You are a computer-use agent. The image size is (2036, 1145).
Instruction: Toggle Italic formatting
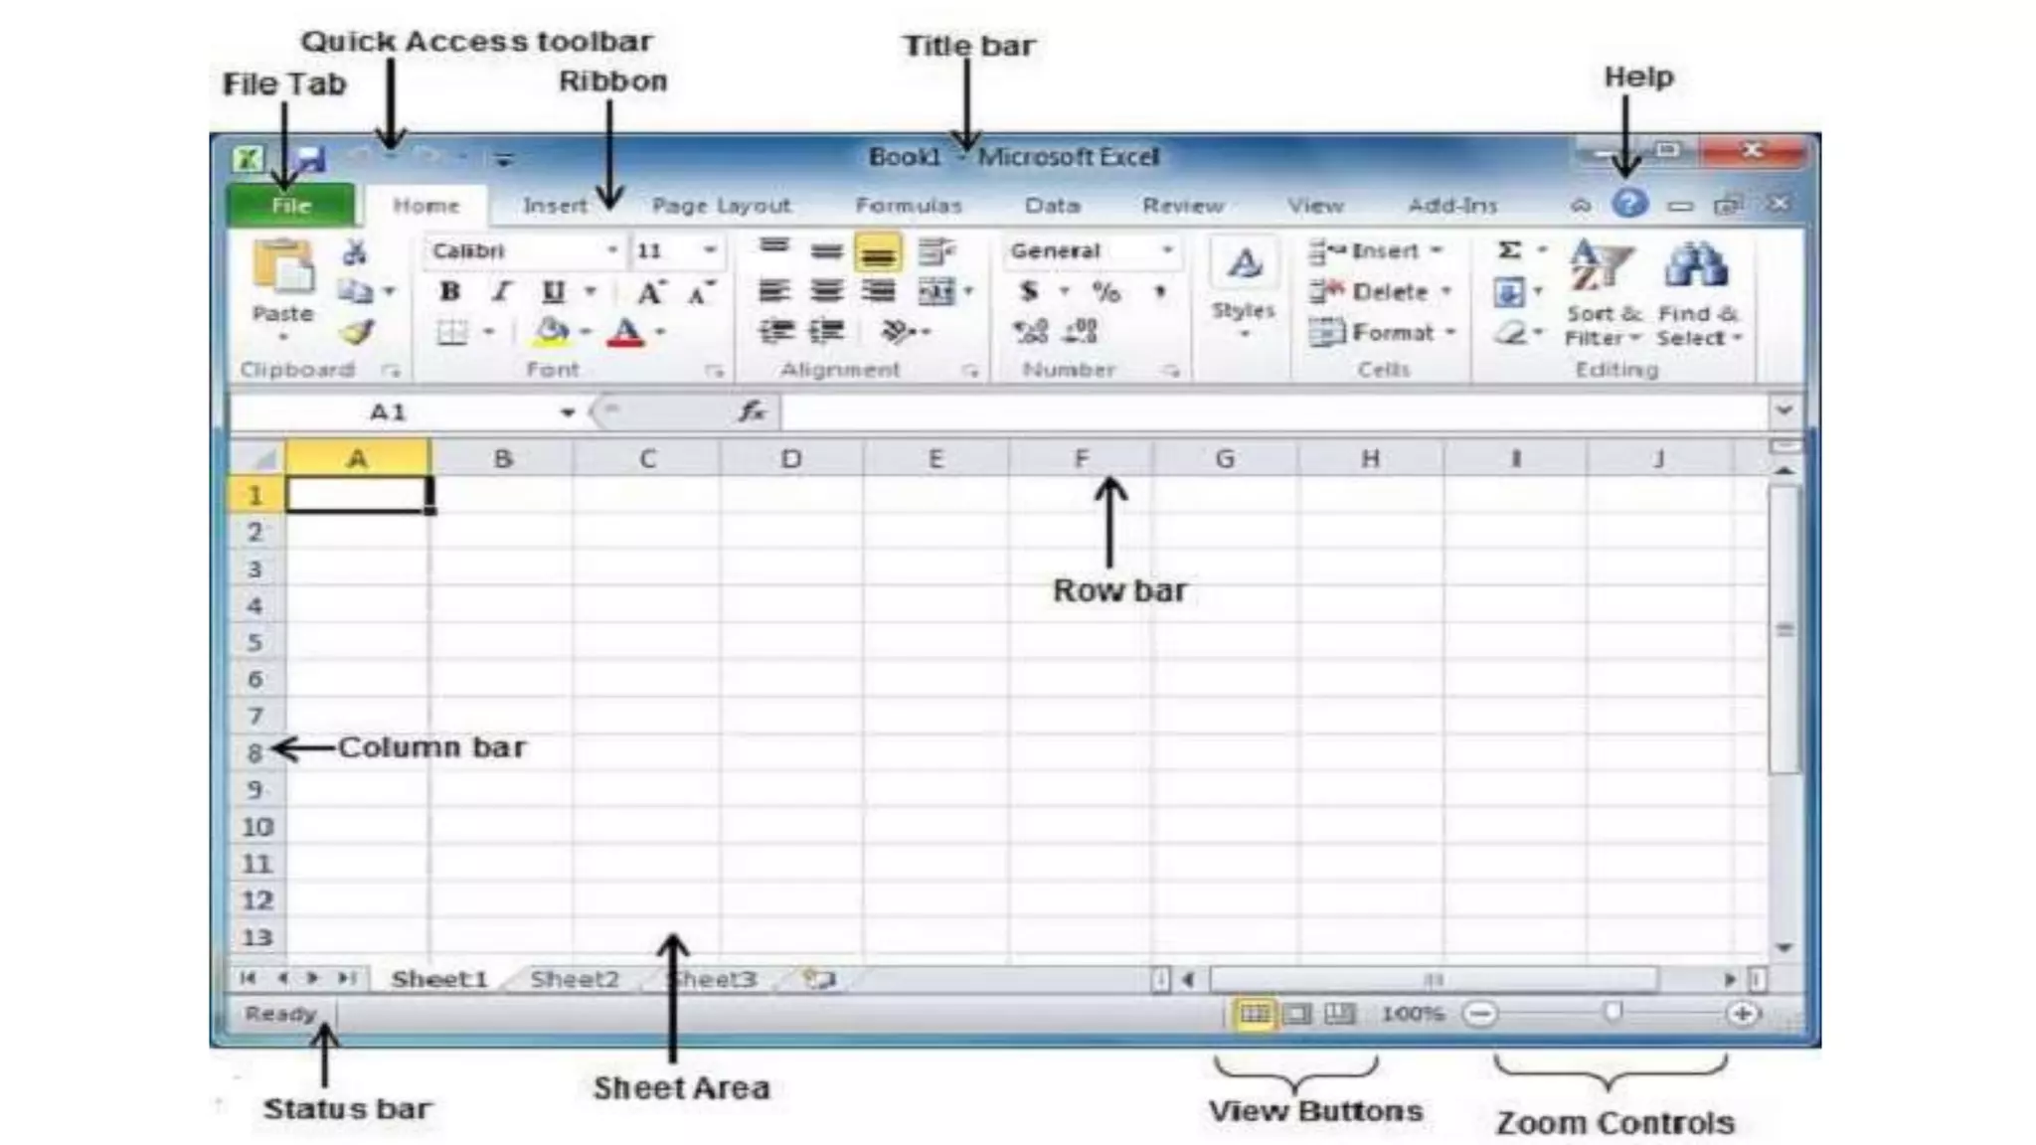[x=501, y=291]
